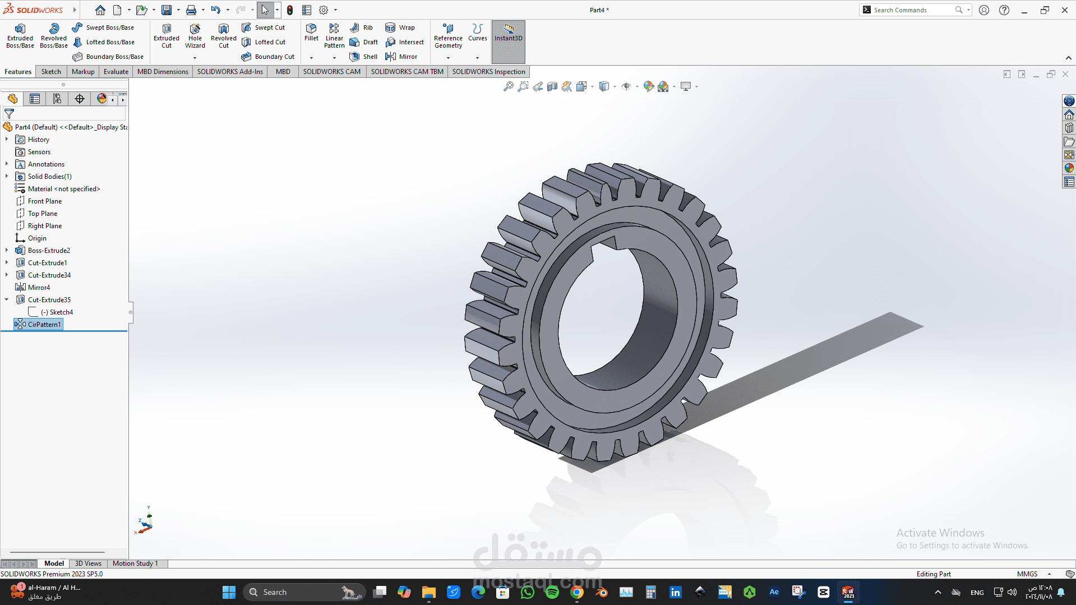The width and height of the screenshot is (1076, 605).
Task: Switch to the Sketch tab
Action: tap(51, 71)
